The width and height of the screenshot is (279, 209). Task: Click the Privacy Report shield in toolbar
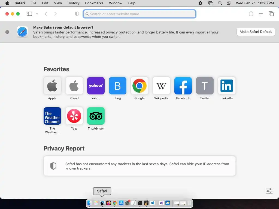[x=77, y=14]
